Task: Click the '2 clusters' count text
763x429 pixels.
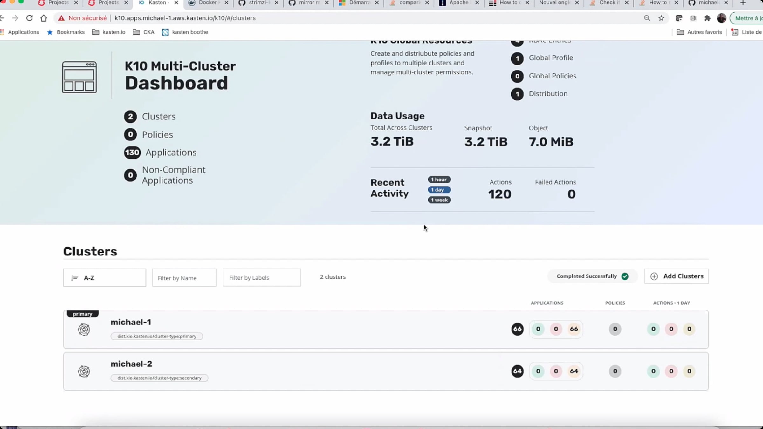Action: coord(333,277)
